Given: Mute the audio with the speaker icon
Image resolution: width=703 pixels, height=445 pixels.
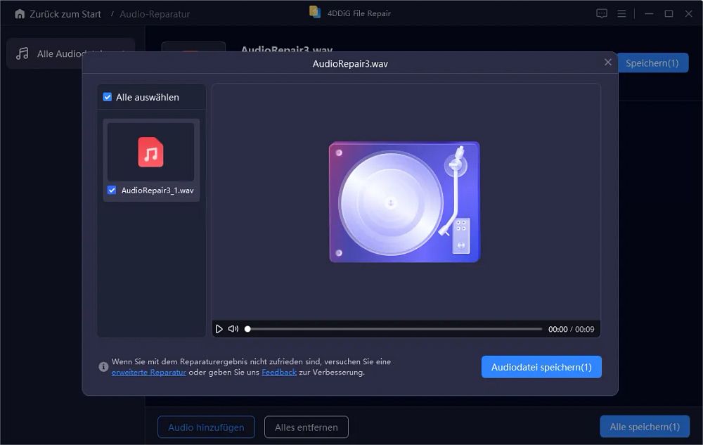Looking at the screenshot, I should (233, 329).
